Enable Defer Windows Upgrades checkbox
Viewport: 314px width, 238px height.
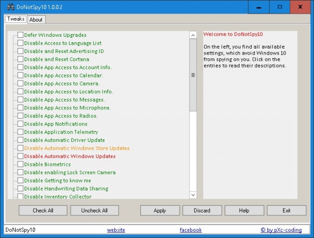pyautogui.click(x=21, y=35)
